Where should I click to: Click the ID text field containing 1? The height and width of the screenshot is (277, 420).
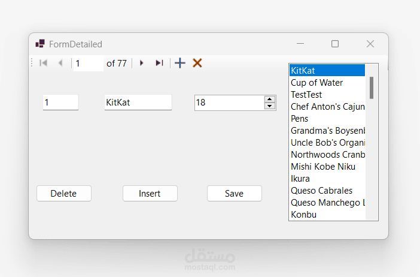pyautogui.click(x=60, y=103)
